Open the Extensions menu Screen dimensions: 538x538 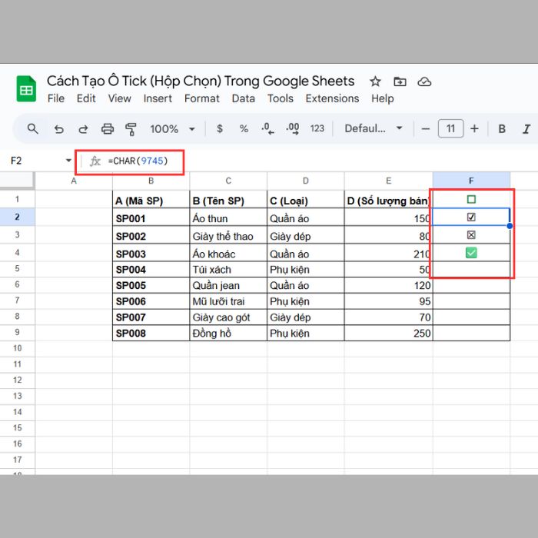pyautogui.click(x=332, y=98)
